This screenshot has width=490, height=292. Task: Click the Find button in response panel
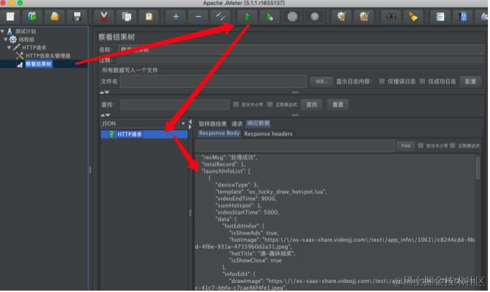(x=405, y=146)
